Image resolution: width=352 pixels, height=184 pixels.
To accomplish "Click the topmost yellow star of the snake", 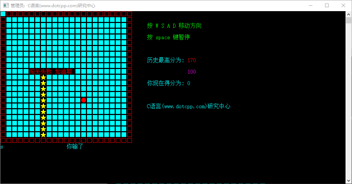I will (x=44, y=77).
